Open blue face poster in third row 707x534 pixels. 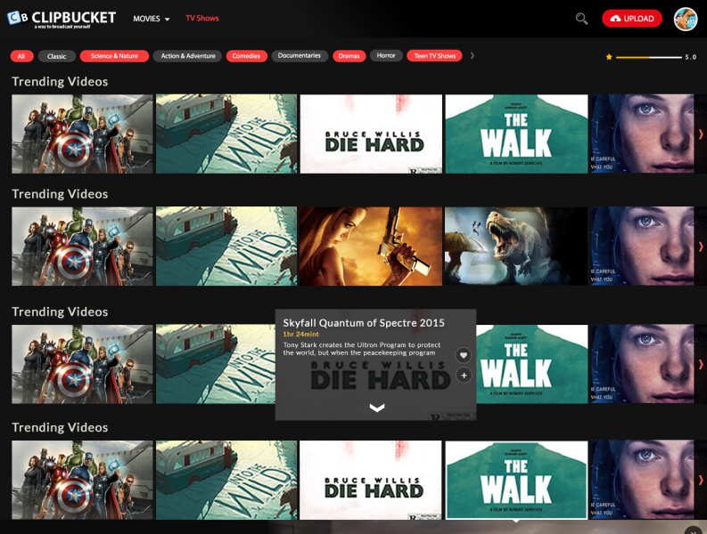643,364
